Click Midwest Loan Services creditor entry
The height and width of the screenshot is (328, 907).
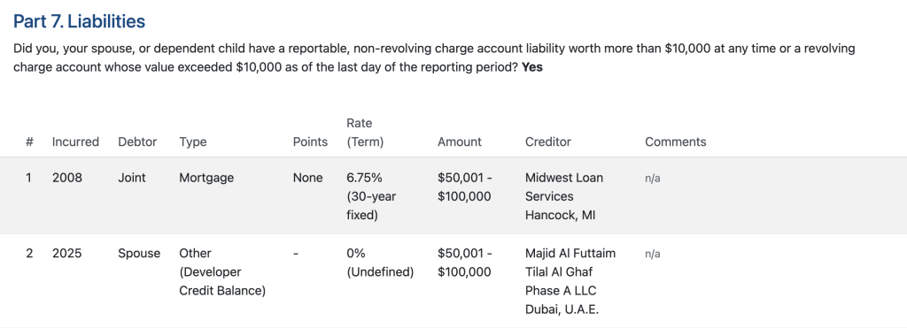pos(564,196)
